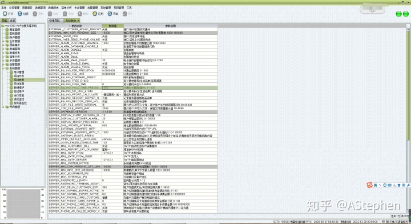Select row SERVER_BILLING_FREE_TIME
The width and height of the screenshot is (411, 224).
pos(133,84)
